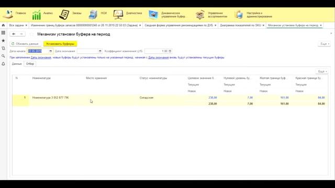Select row number 1 cell
Viewport: 335px width, 188px height.
[20, 100]
